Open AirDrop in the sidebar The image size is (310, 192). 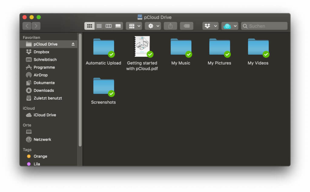(41, 75)
